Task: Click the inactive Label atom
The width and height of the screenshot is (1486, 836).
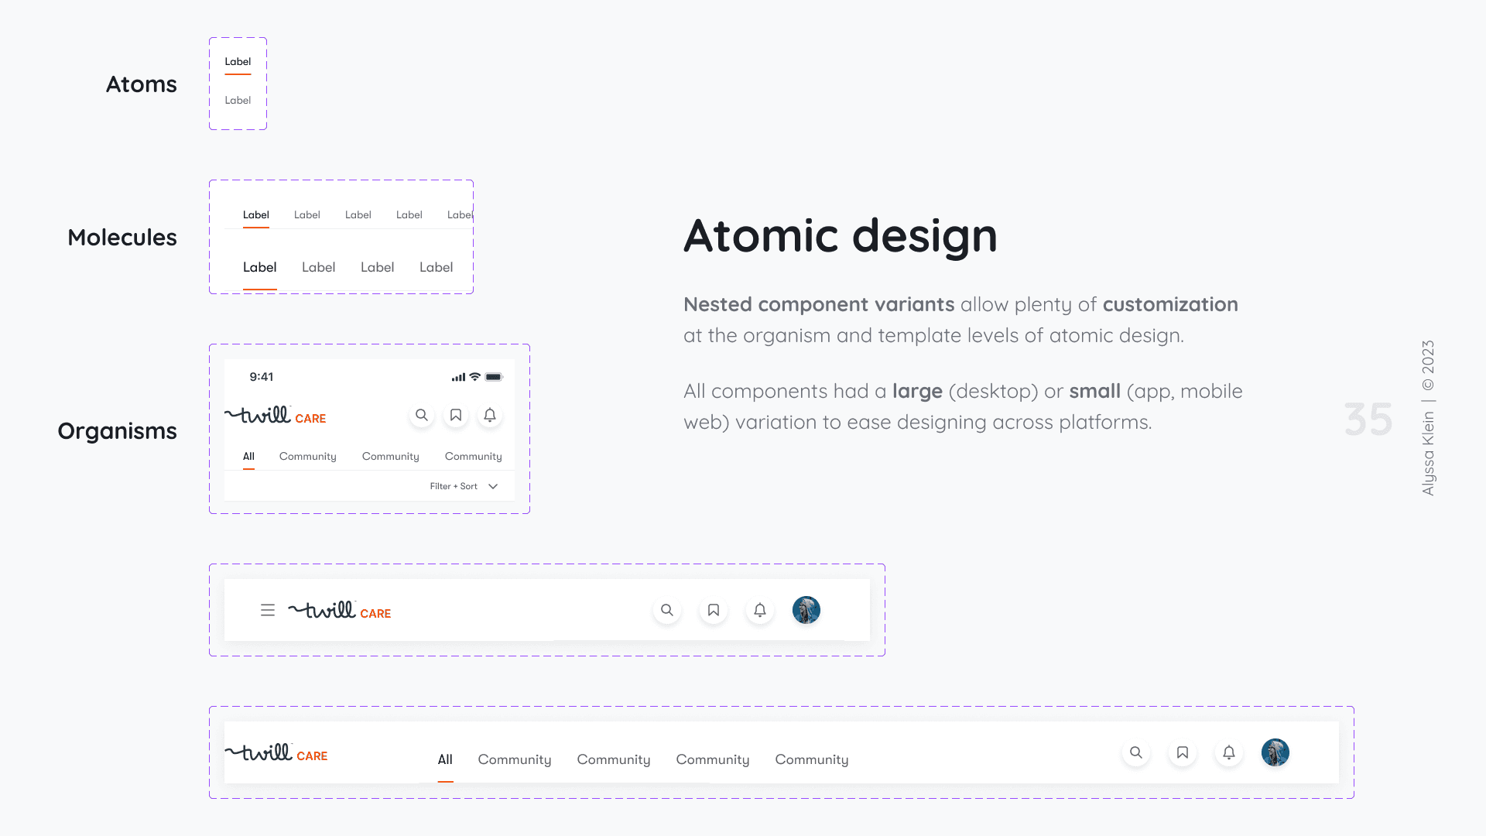Action: point(238,101)
